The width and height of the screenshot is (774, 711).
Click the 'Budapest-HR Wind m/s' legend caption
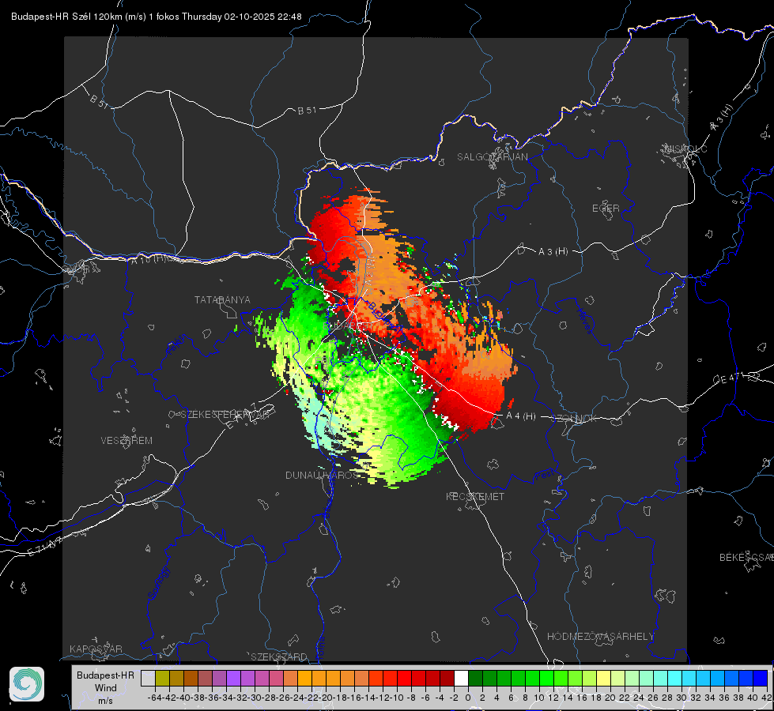105,687
